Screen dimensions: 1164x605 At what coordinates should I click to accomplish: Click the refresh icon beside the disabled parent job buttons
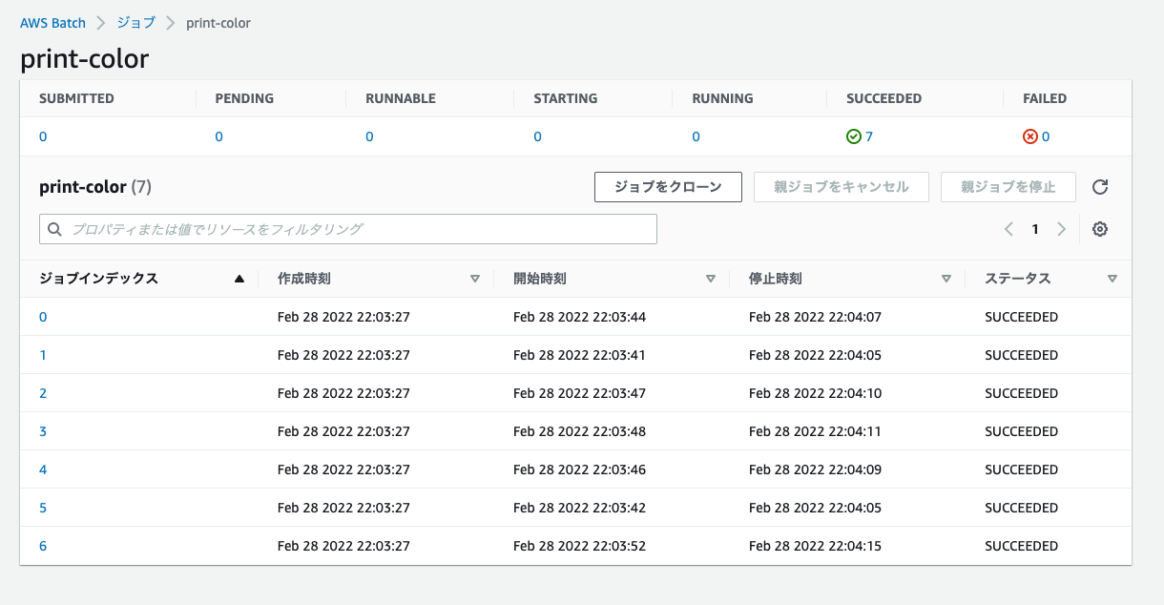point(1100,187)
